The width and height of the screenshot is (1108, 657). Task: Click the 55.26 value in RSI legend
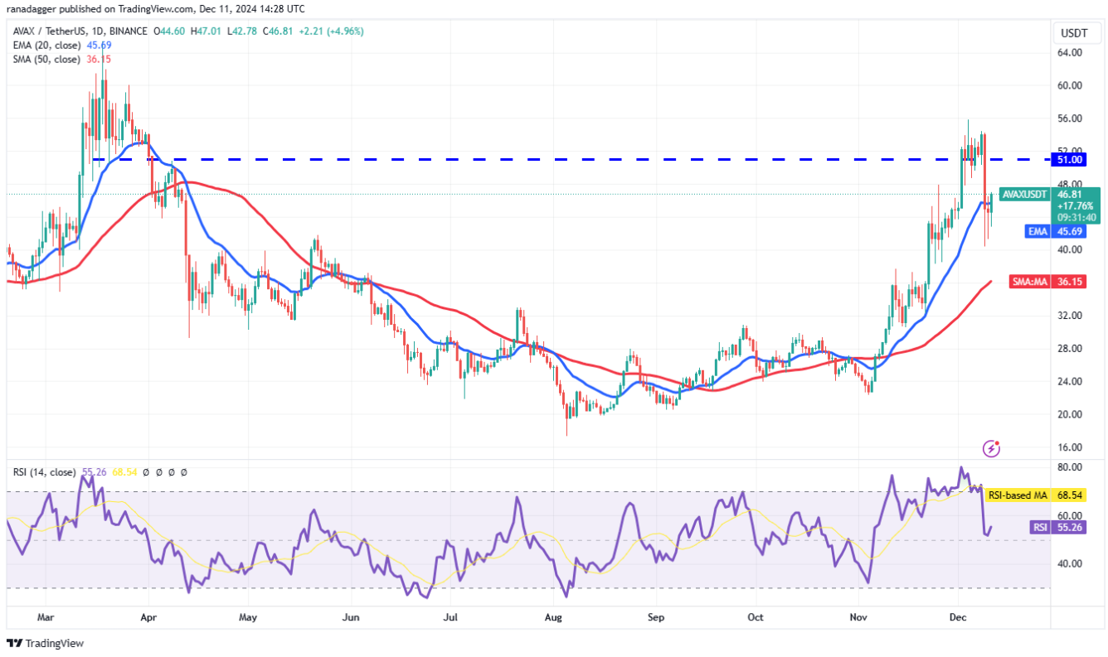tap(96, 472)
